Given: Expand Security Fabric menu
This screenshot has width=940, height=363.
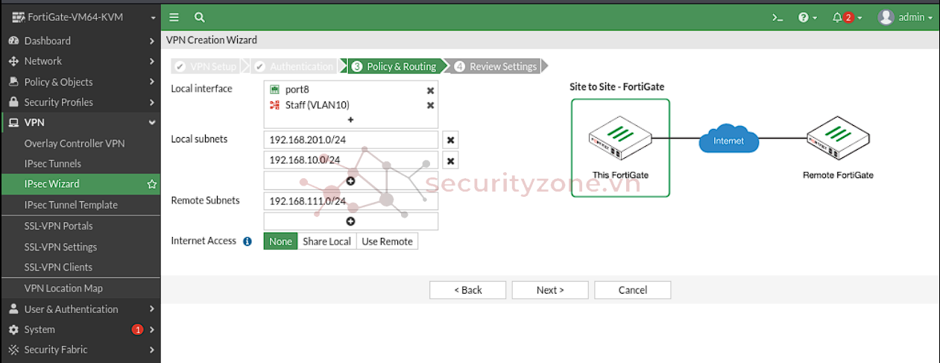Looking at the screenshot, I should 80,350.
